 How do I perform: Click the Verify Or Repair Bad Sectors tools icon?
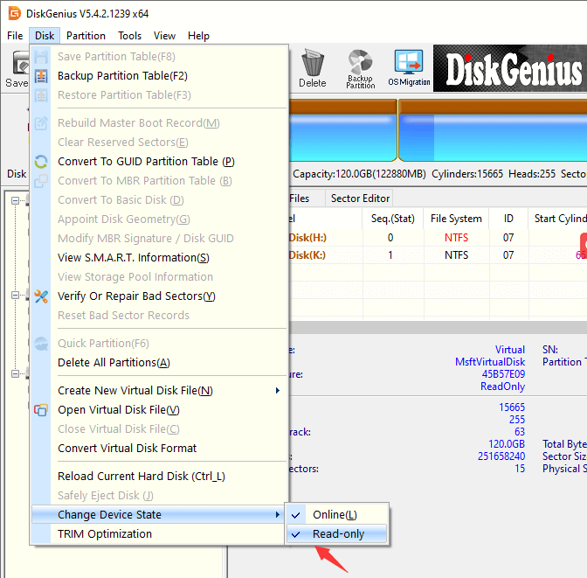point(41,296)
